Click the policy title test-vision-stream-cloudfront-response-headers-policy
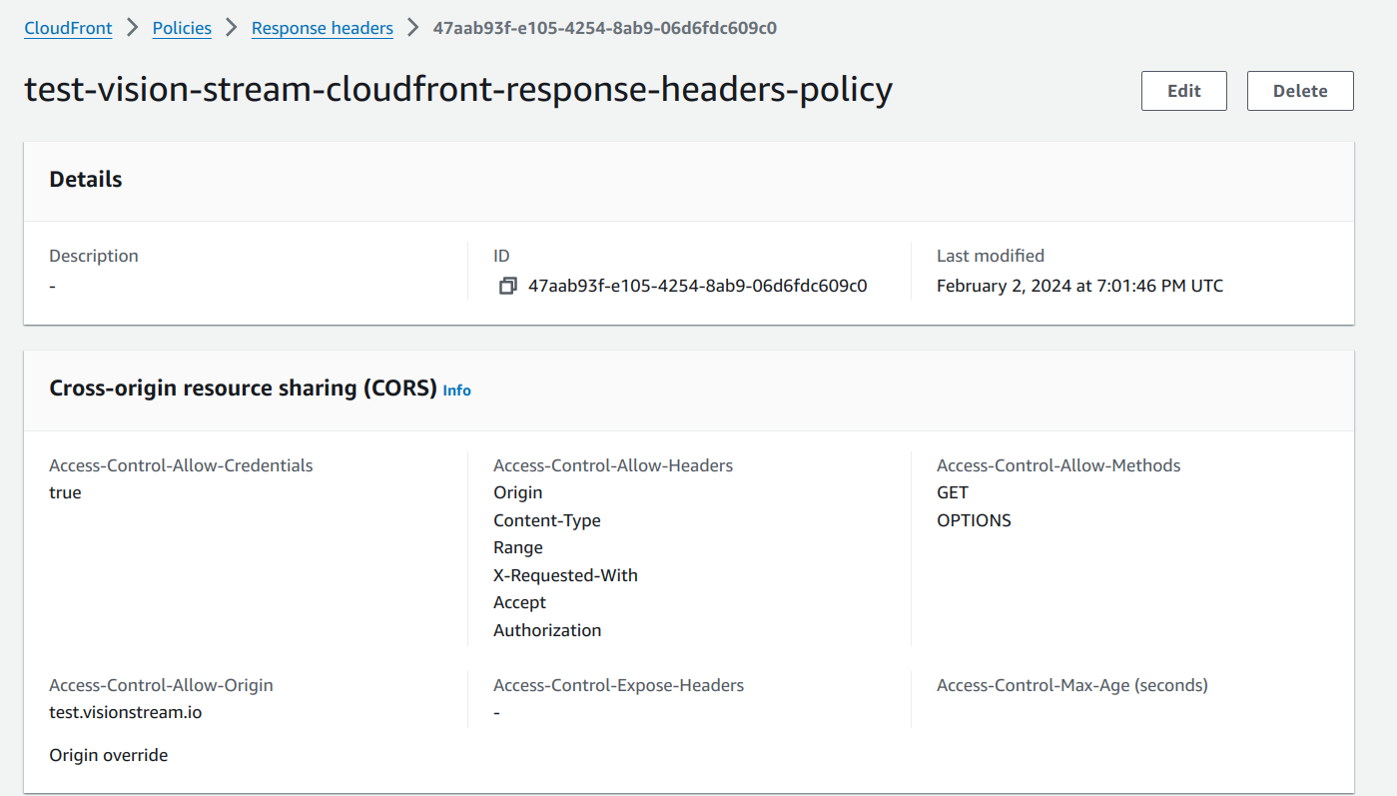Image resolution: width=1397 pixels, height=796 pixels. (457, 90)
